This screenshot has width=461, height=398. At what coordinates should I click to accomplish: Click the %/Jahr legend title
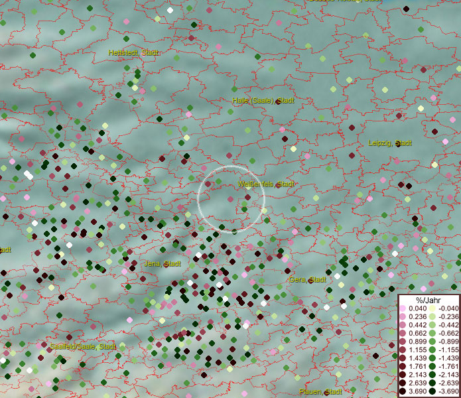coord(428,301)
